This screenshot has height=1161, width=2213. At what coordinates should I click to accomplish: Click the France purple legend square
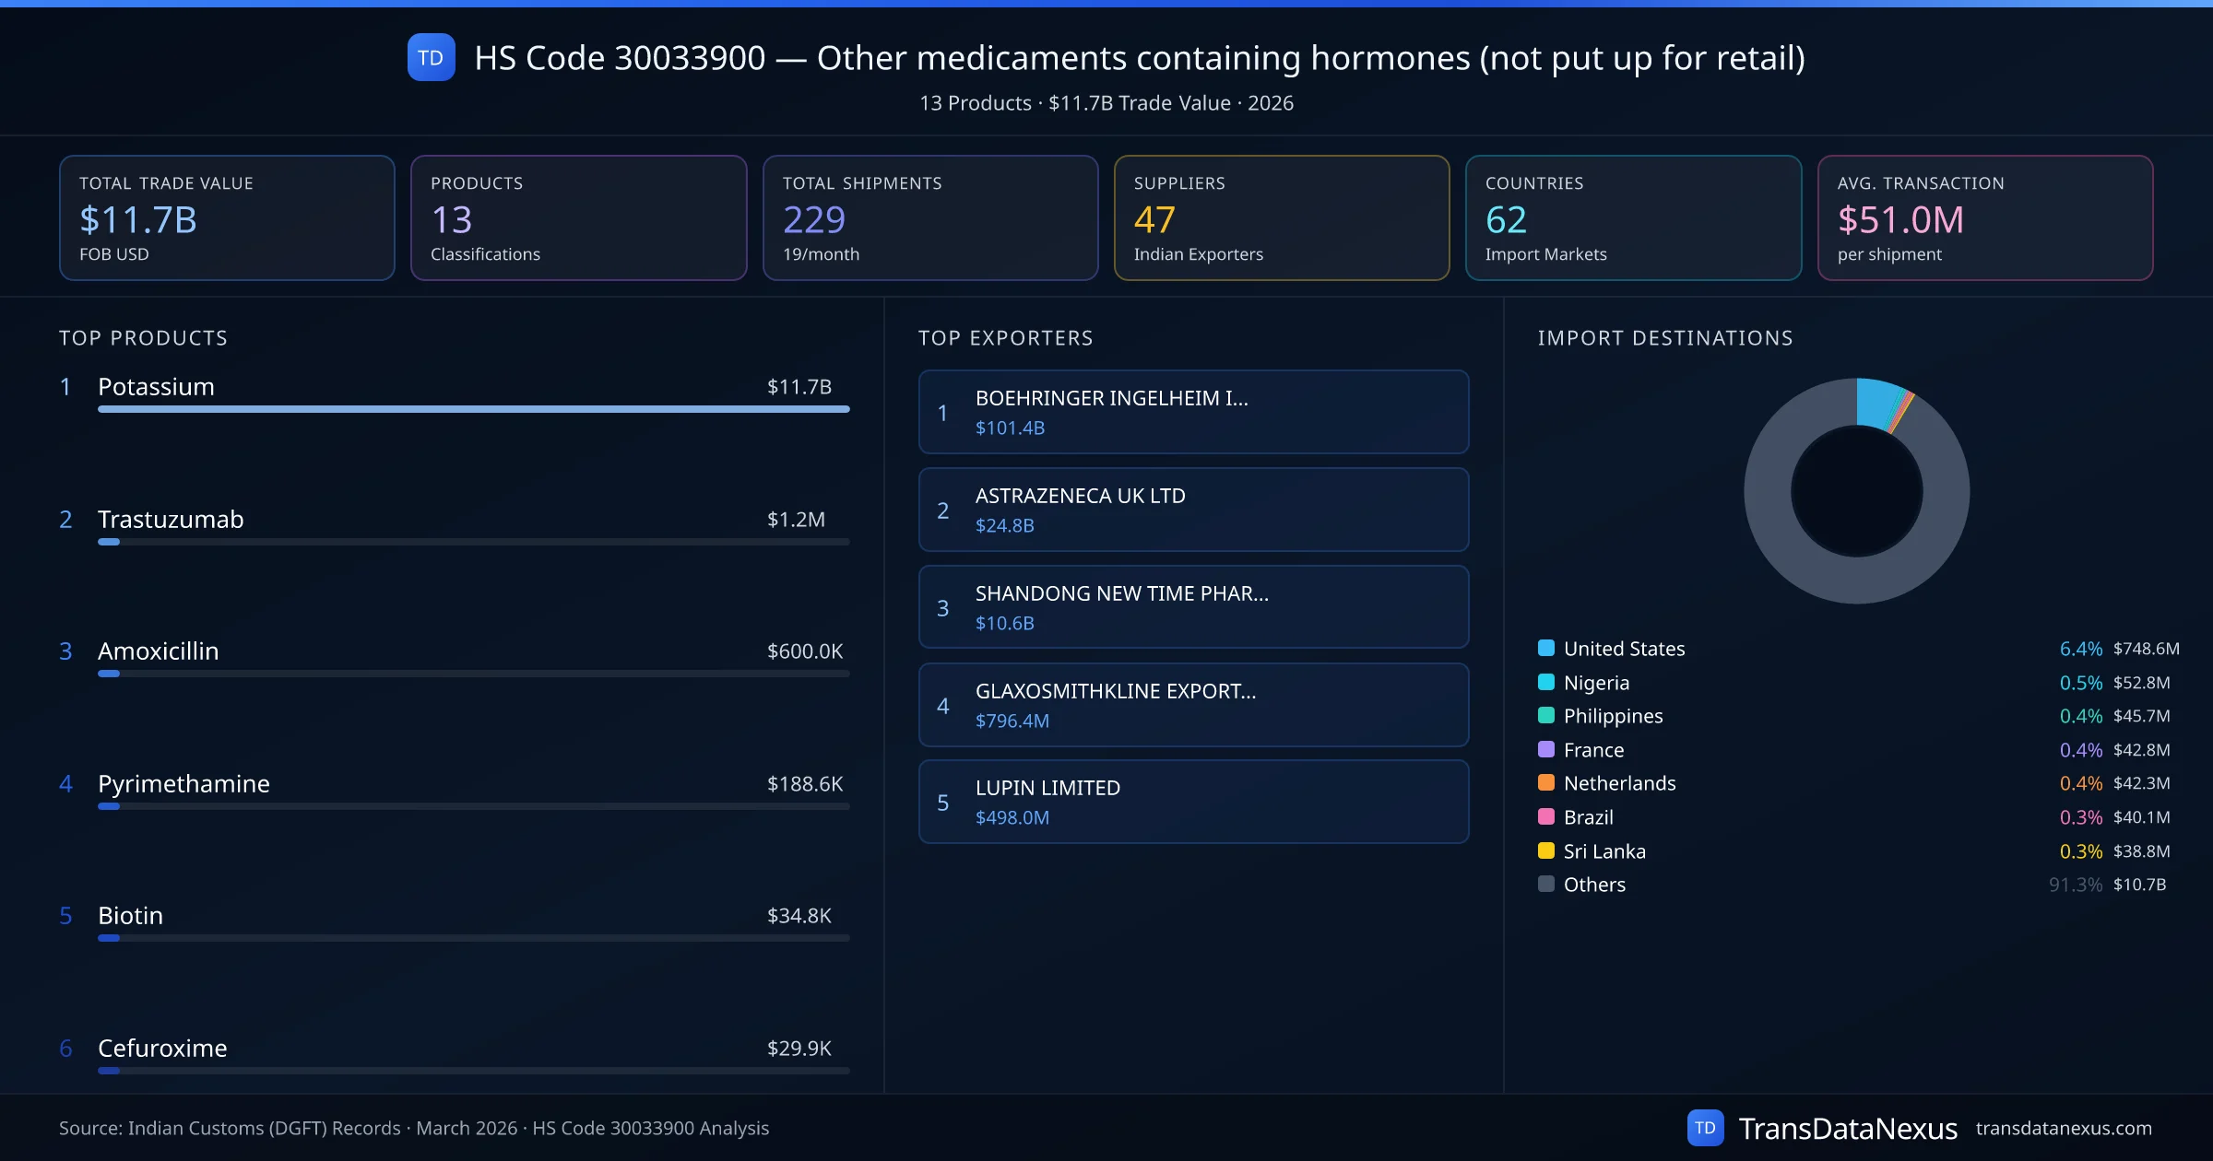(1546, 749)
